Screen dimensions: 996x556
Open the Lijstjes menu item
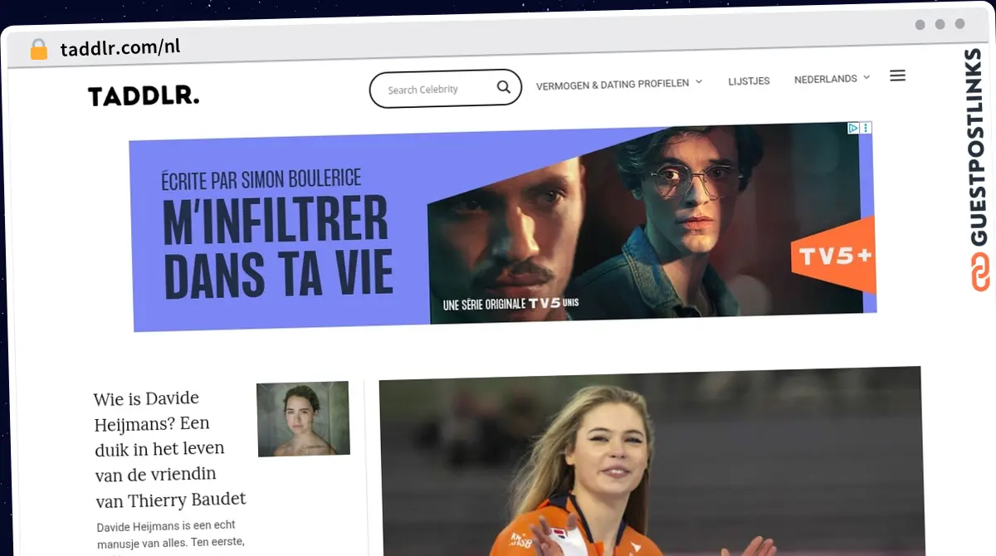click(x=749, y=80)
